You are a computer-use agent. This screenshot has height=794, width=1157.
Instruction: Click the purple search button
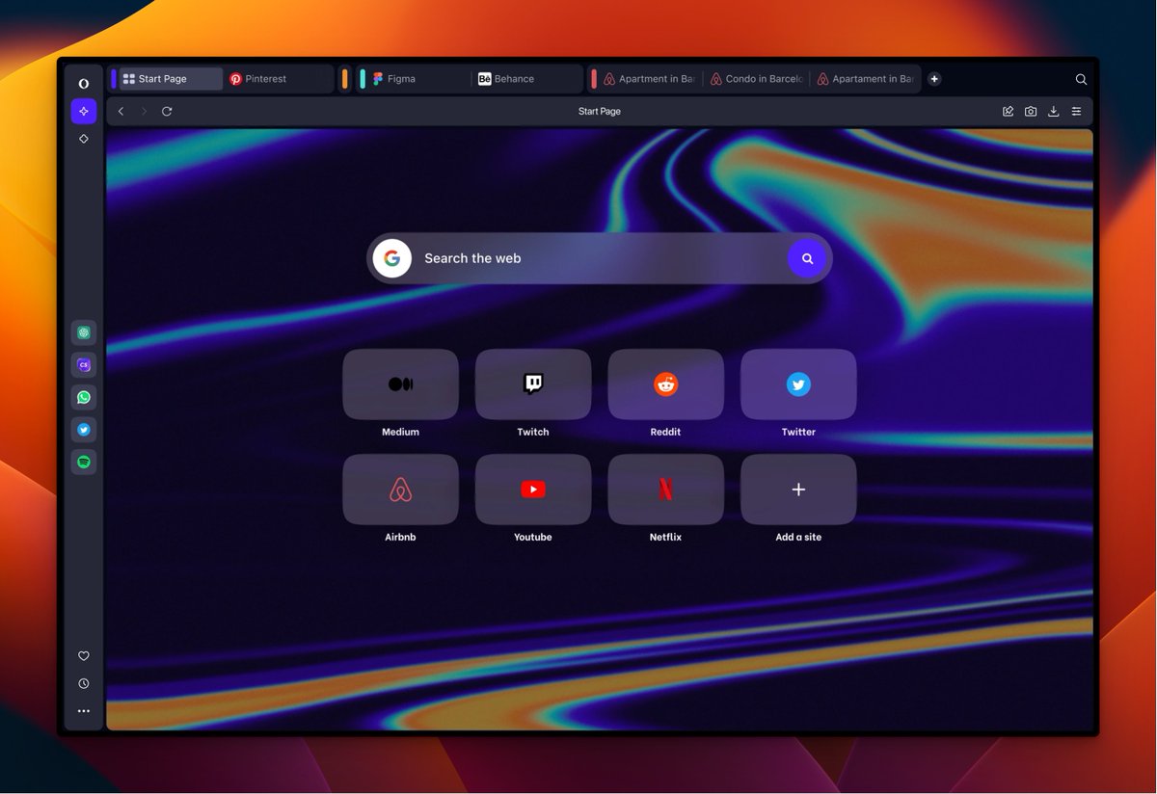tap(807, 258)
